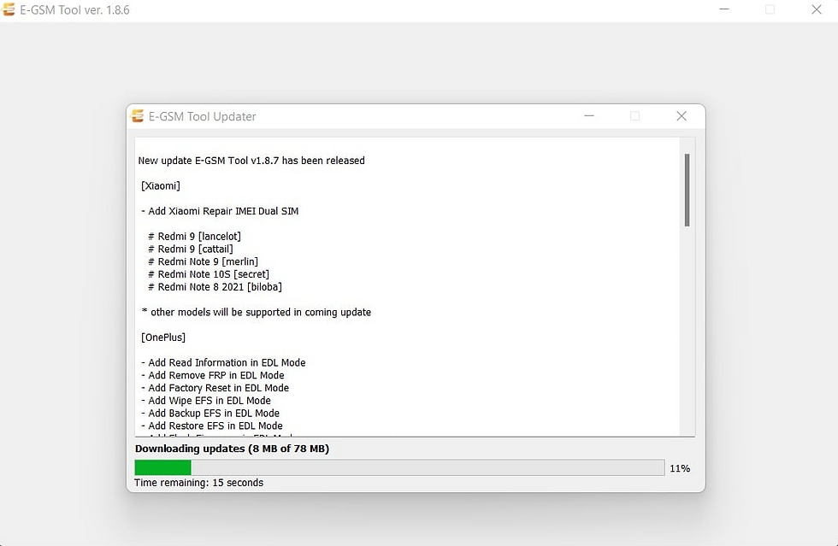Click the E-GSM Tool main window app icon
Screen dimensions: 838x546
(x=9, y=9)
